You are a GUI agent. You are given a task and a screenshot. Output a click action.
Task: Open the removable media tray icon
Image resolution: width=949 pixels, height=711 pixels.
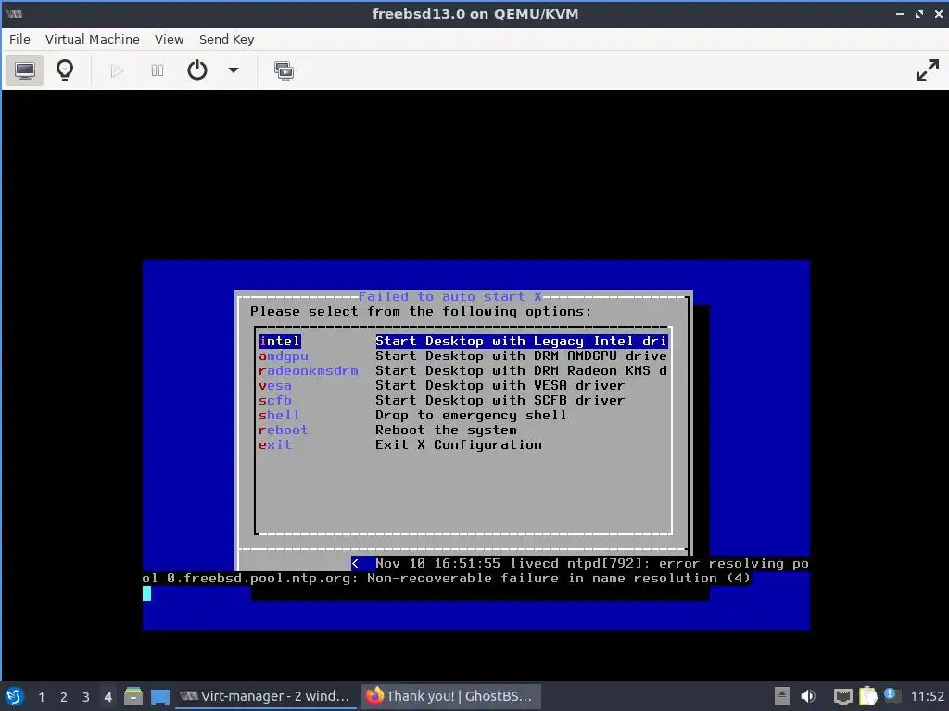(x=782, y=696)
